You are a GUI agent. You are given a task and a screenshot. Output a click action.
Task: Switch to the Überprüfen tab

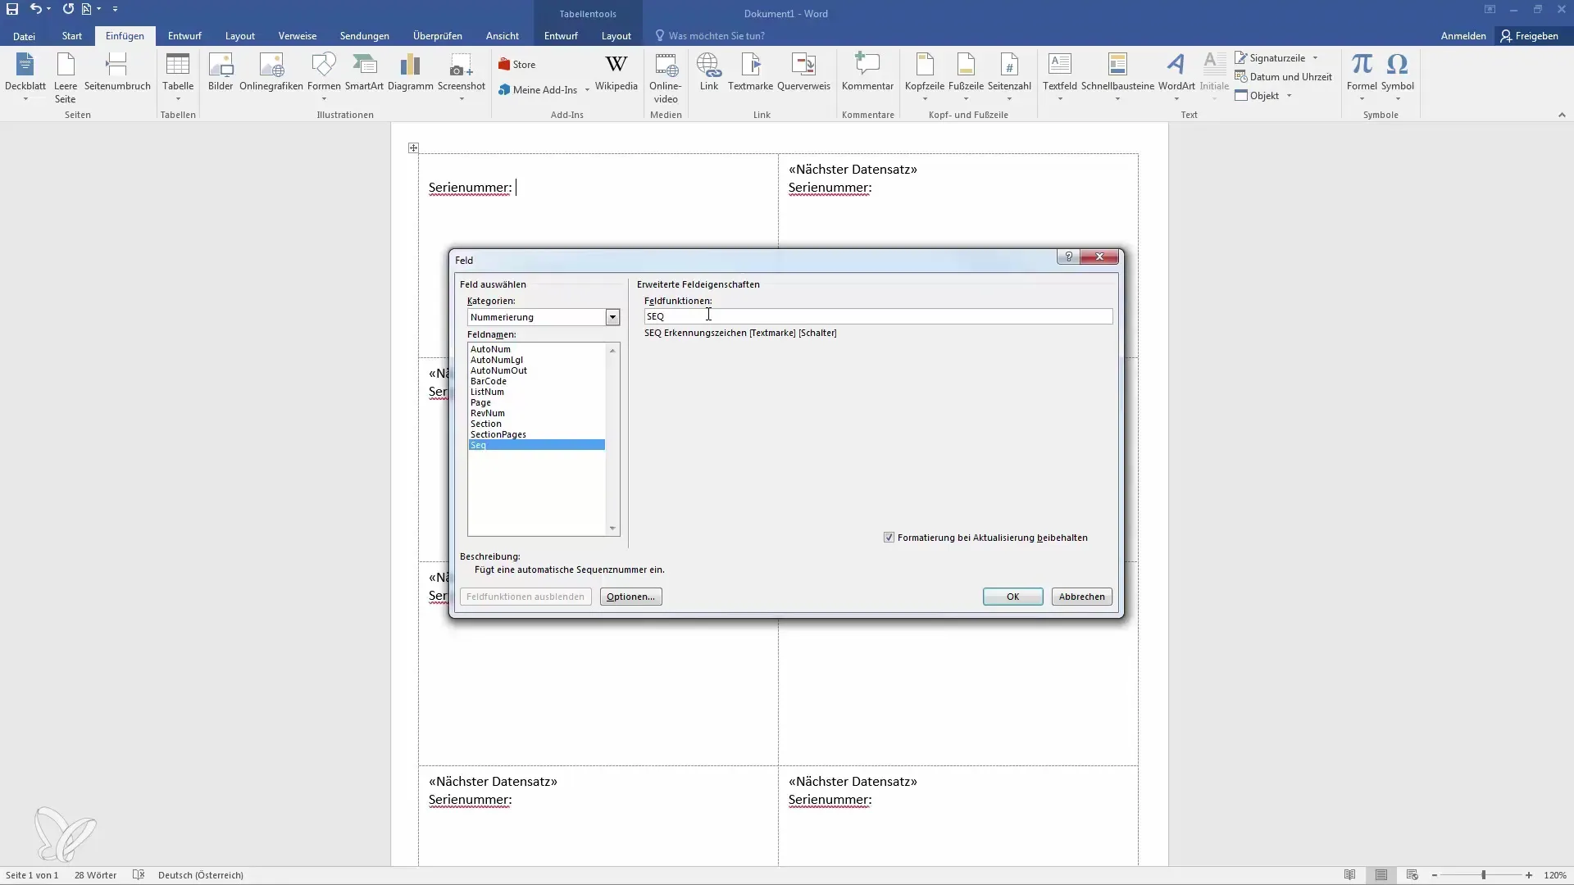438,36
